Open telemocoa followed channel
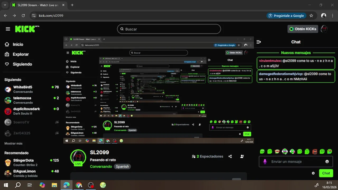 click(31, 100)
